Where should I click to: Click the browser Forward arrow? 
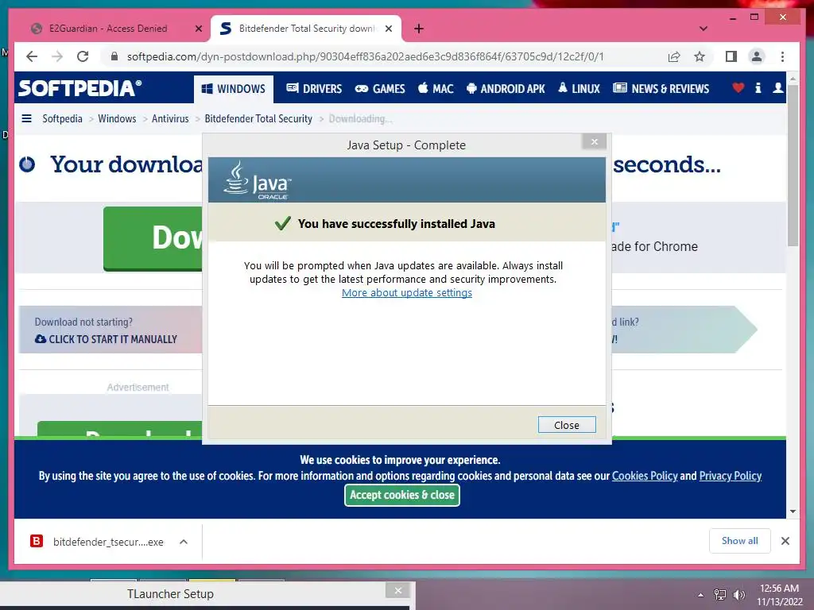(57, 56)
